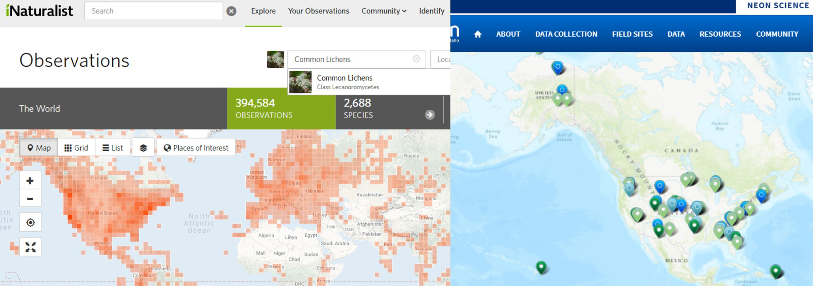Click the map zoom in plus button
Viewport: 813px width, 286px height.
tap(30, 181)
